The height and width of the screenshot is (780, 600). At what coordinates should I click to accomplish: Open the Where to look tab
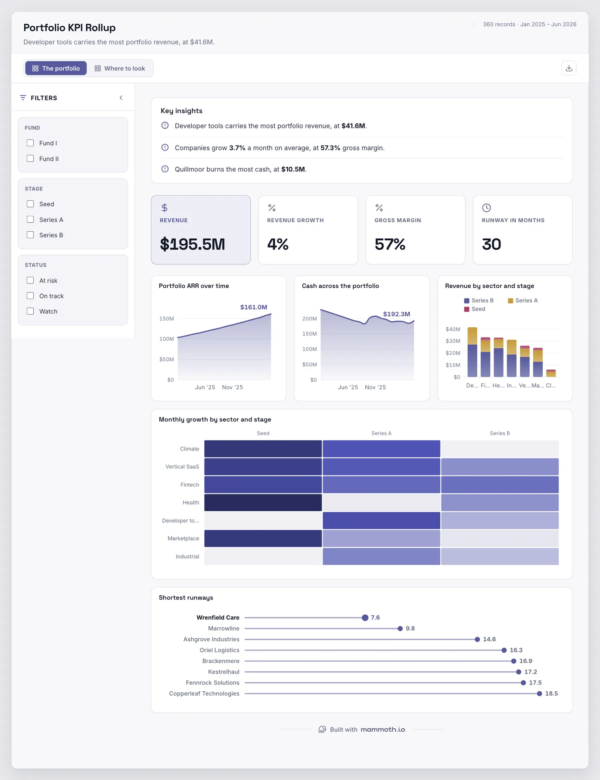(120, 68)
